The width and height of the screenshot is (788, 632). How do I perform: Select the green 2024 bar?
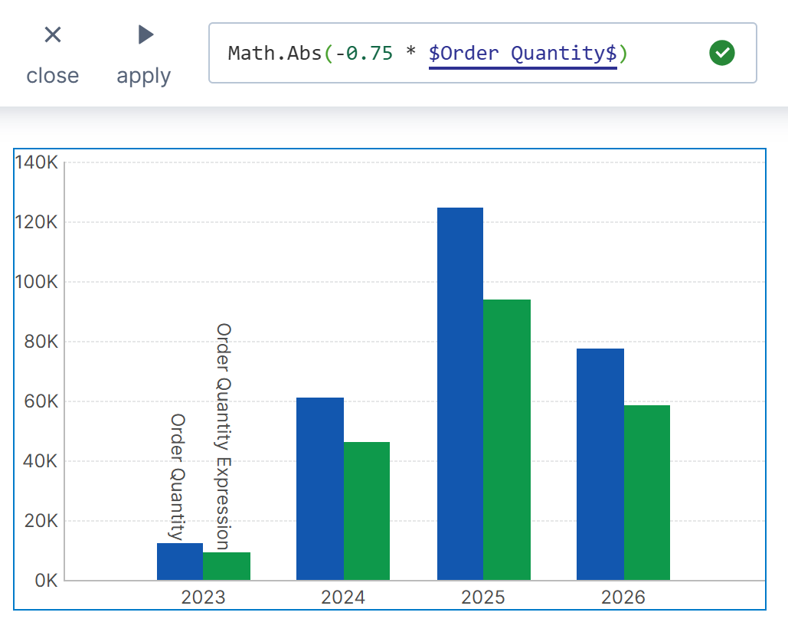tap(367, 511)
